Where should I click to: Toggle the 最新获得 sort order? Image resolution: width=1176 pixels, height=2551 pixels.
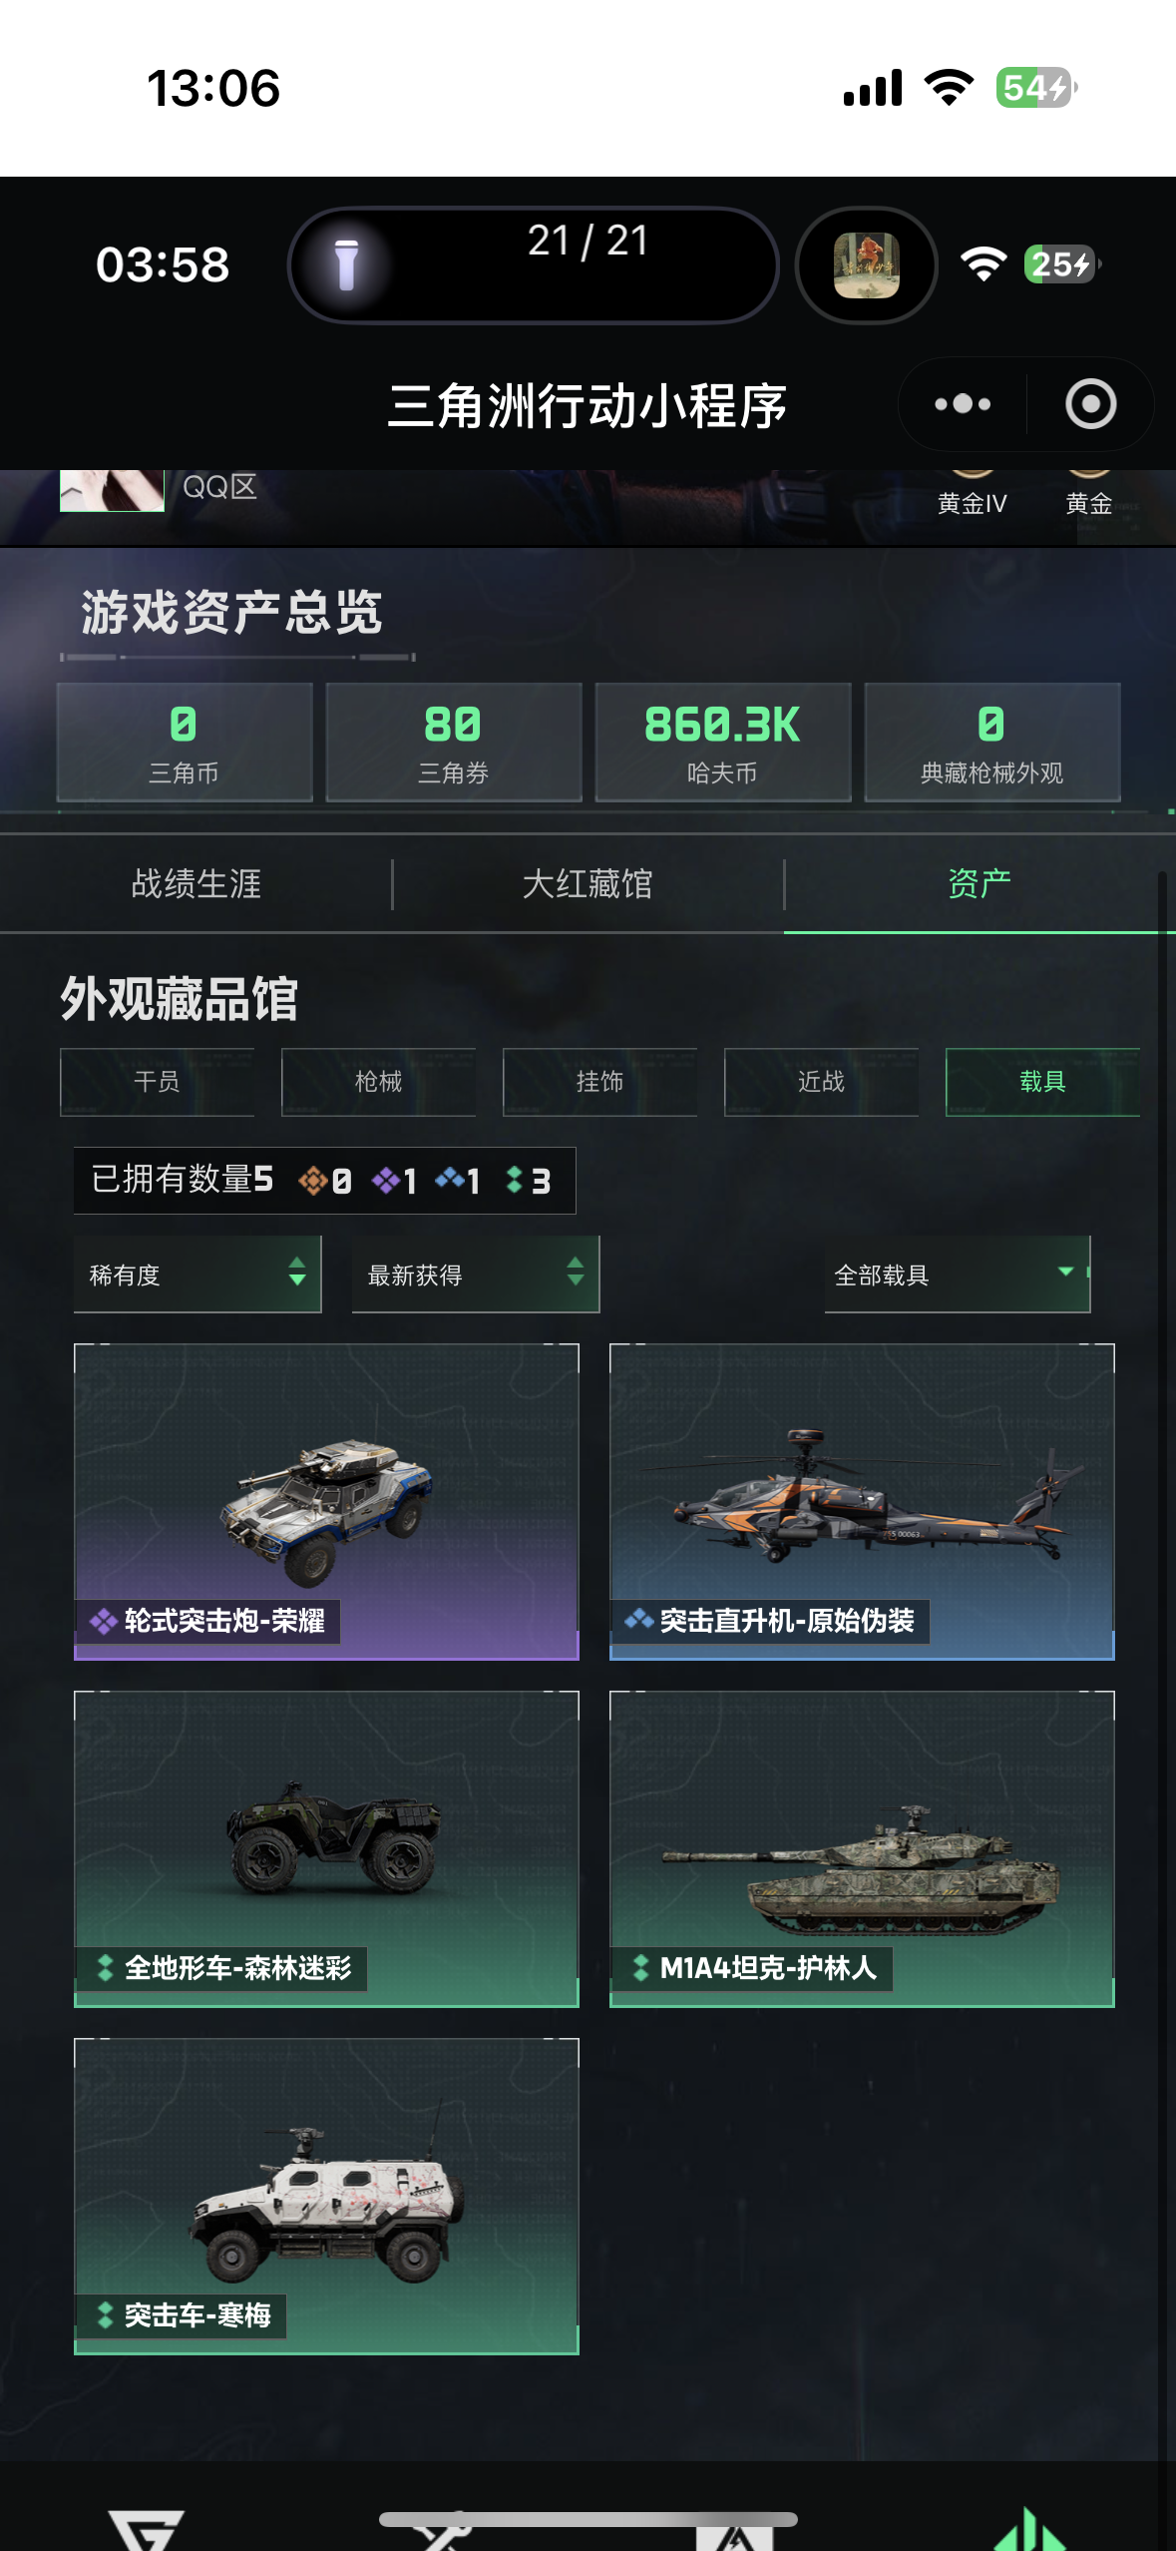click(476, 1275)
